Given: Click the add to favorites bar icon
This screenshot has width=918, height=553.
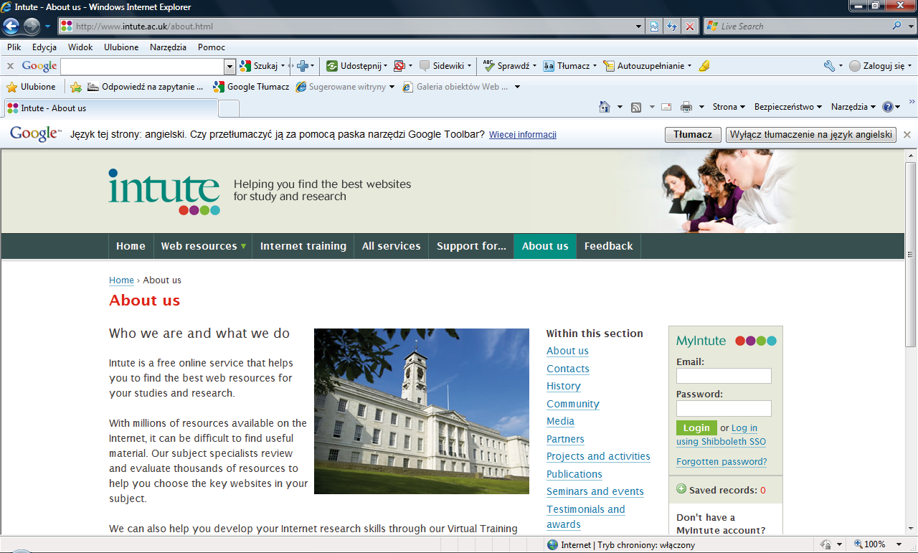Looking at the screenshot, I should pos(76,87).
